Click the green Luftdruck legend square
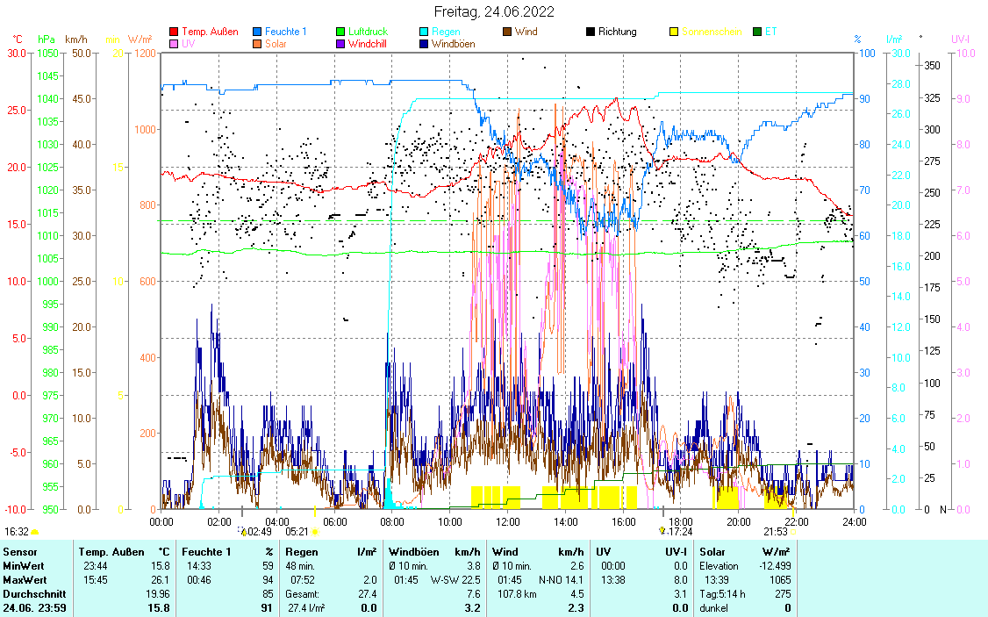The height and width of the screenshot is (617, 988). point(341,32)
